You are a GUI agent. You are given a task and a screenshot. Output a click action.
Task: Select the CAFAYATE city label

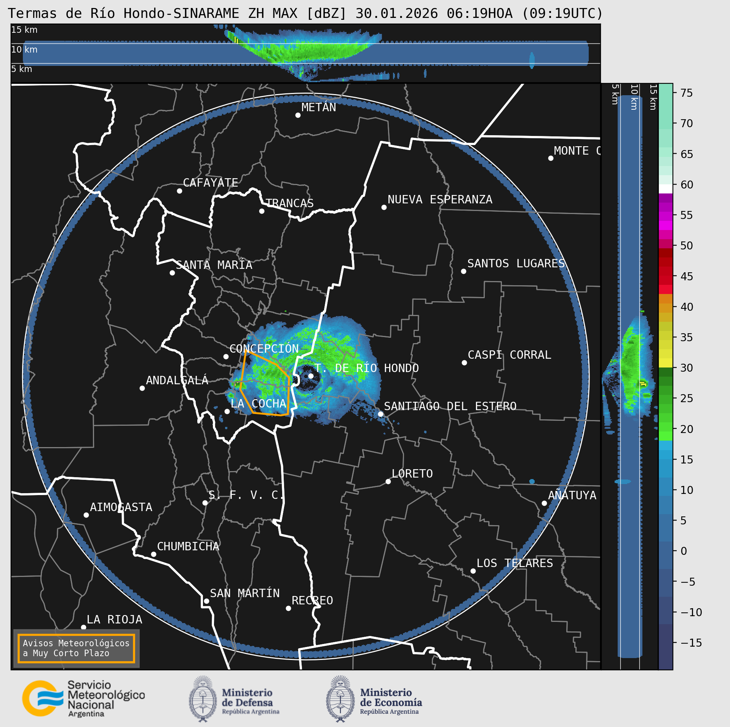pos(211,183)
